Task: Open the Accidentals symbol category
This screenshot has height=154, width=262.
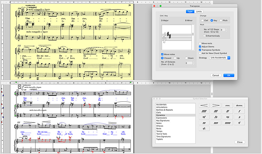Action: [175, 105]
